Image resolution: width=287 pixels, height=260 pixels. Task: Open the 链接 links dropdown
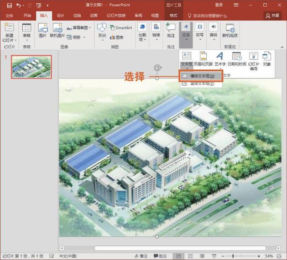(x=156, y=31)
